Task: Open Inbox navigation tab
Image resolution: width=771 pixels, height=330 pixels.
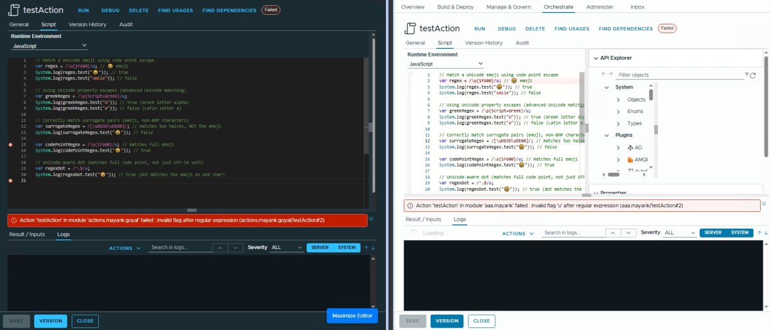Action: (x=637, y=6)
